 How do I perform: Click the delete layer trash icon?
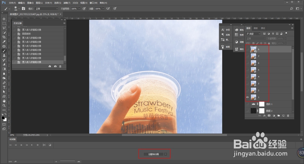pos(288,116)
